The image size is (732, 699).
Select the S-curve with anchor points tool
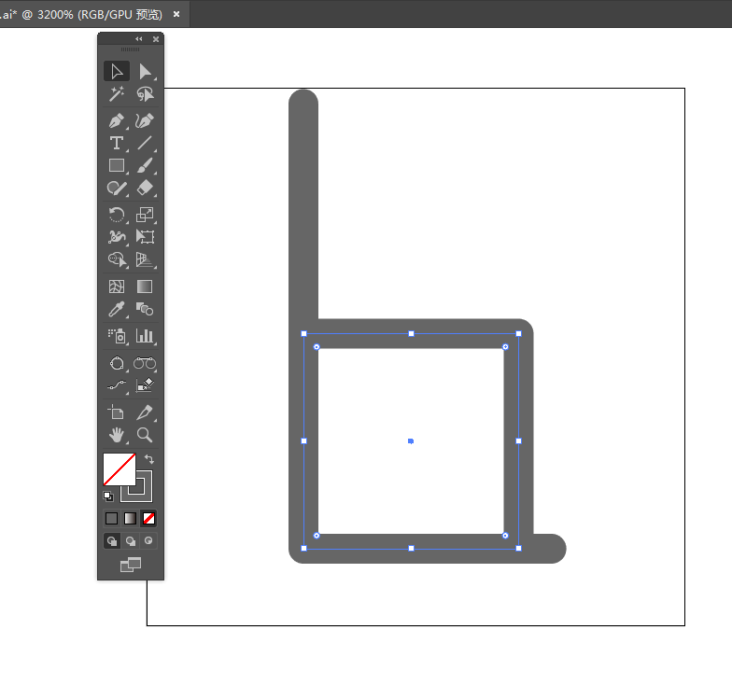(117, 385)
